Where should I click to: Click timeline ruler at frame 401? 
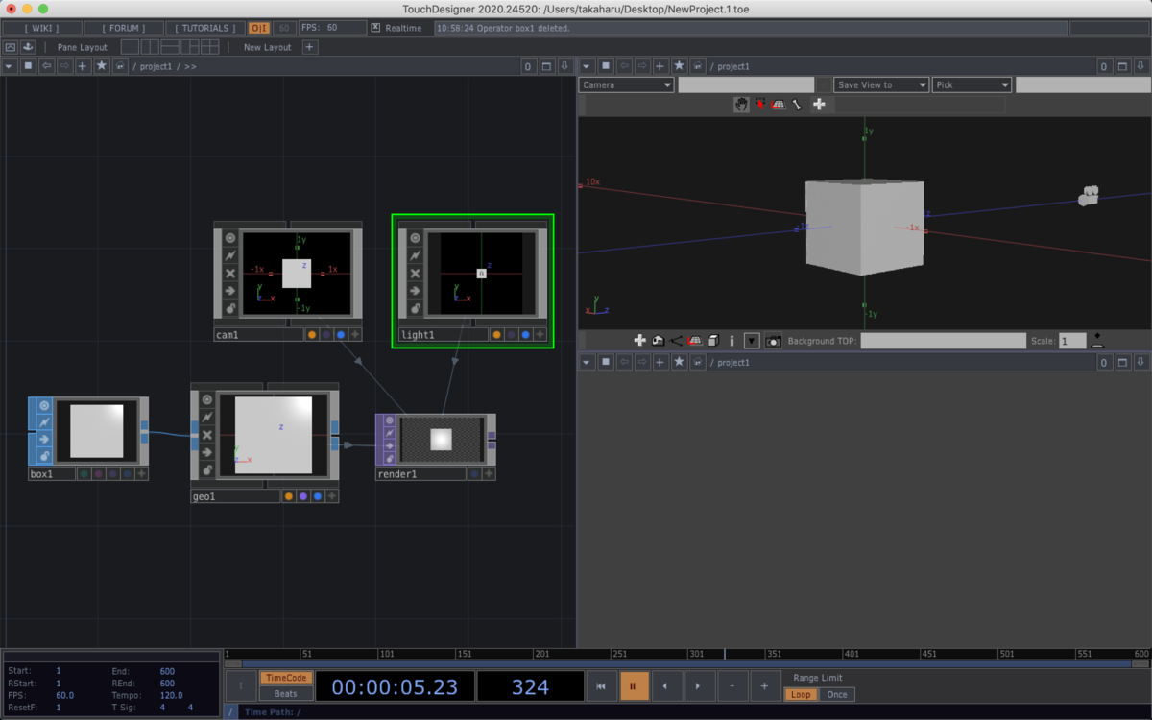click(x=851, y=654)
